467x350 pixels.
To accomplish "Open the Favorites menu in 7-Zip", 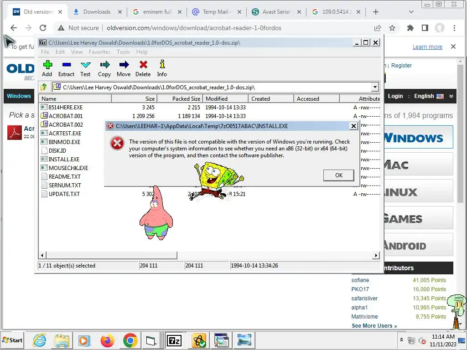I will click(99, 52).
